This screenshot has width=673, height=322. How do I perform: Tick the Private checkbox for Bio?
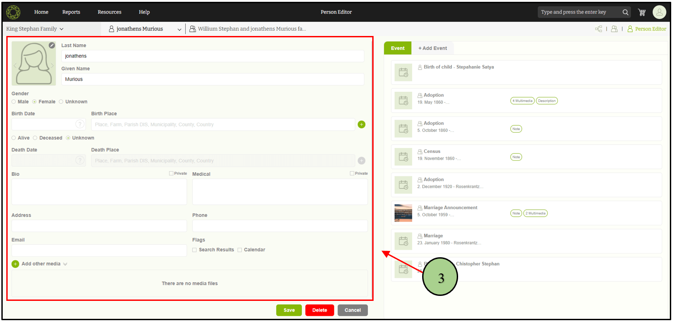tap(171, 173)
